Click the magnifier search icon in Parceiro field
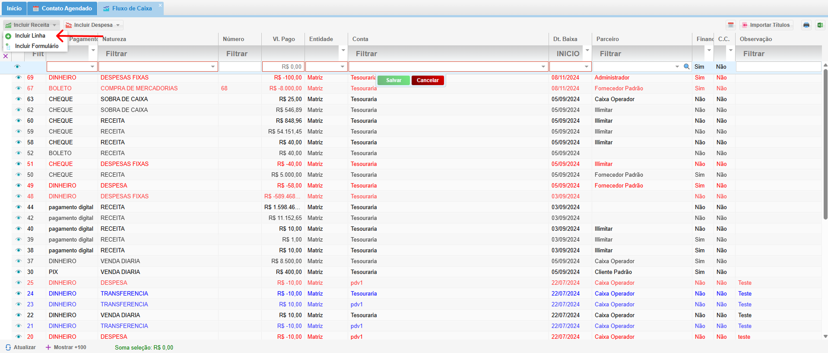Viewport: 828px width, 353px height. click(x=686, y=67)
